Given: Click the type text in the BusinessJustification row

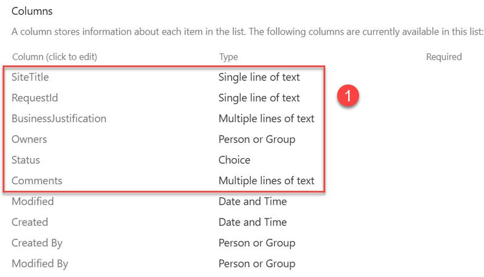Looking at the screenshot, I should click(266, 118).
